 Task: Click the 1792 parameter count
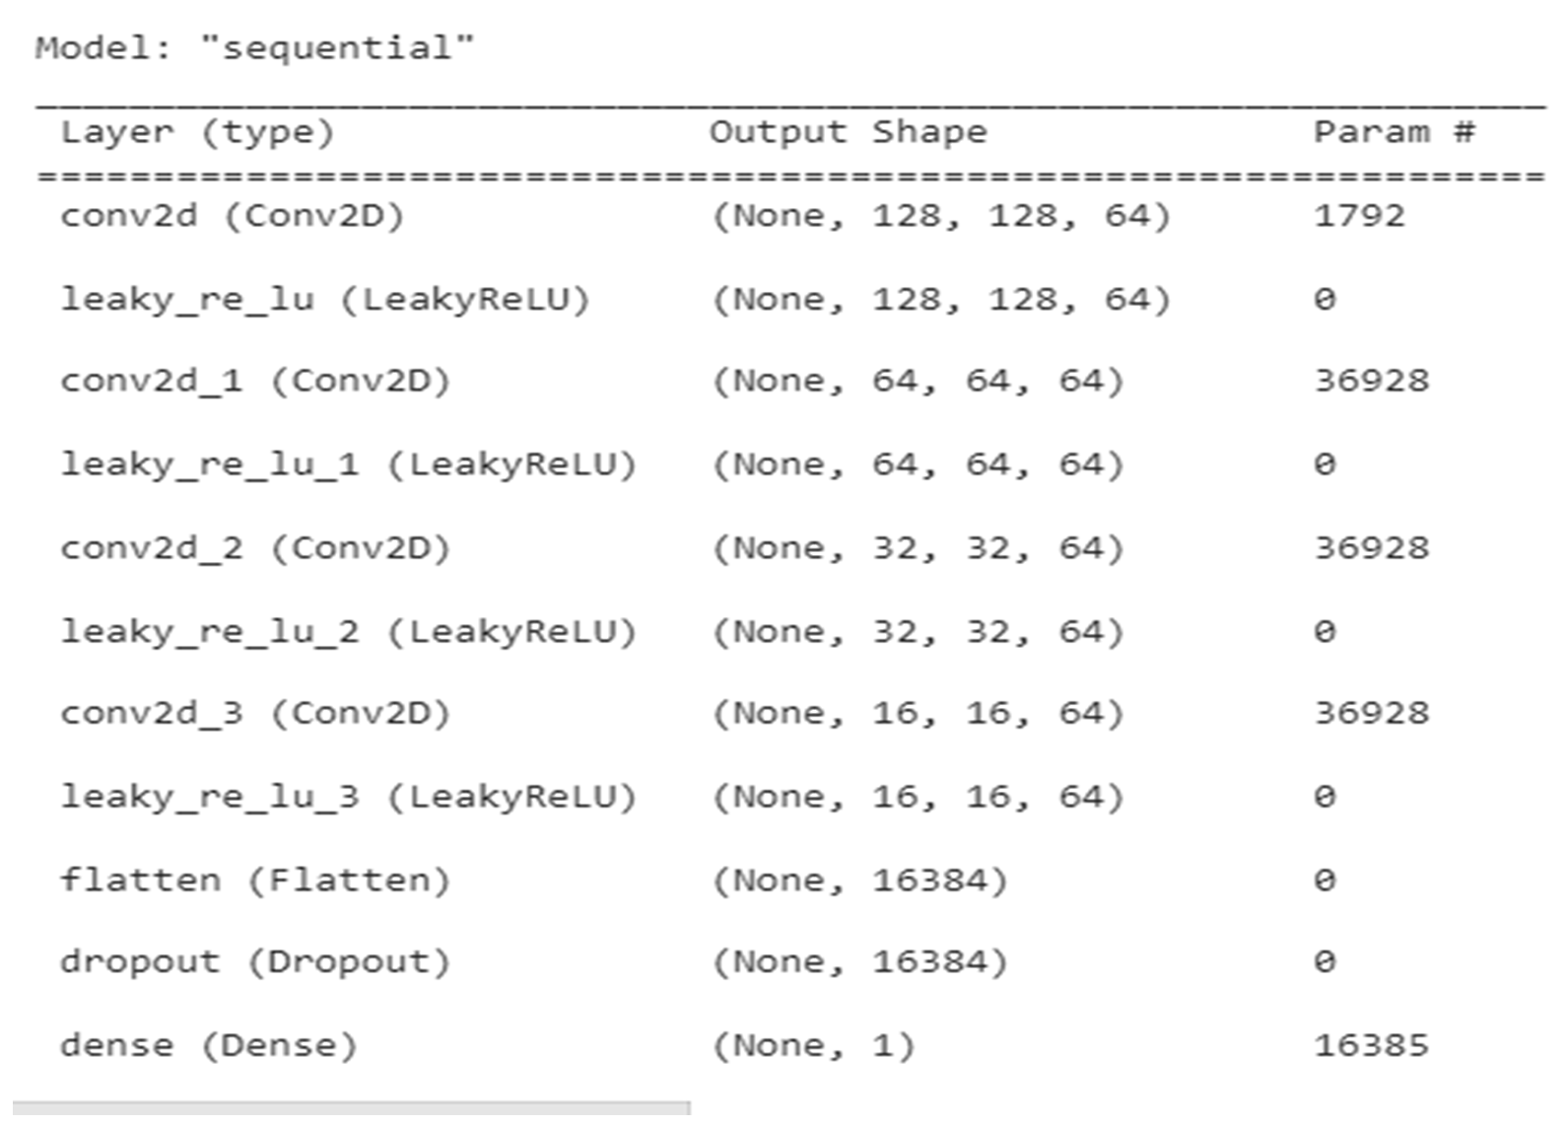tap(1359, 216)
